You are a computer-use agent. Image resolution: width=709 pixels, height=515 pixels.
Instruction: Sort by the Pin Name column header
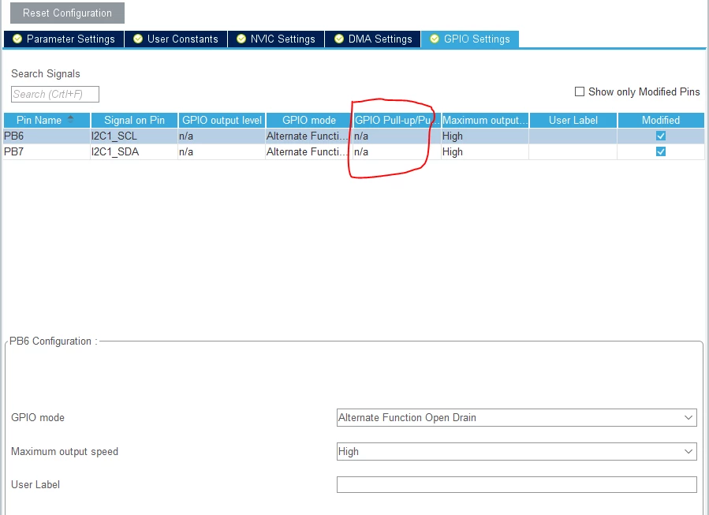(x=47, y=121)
